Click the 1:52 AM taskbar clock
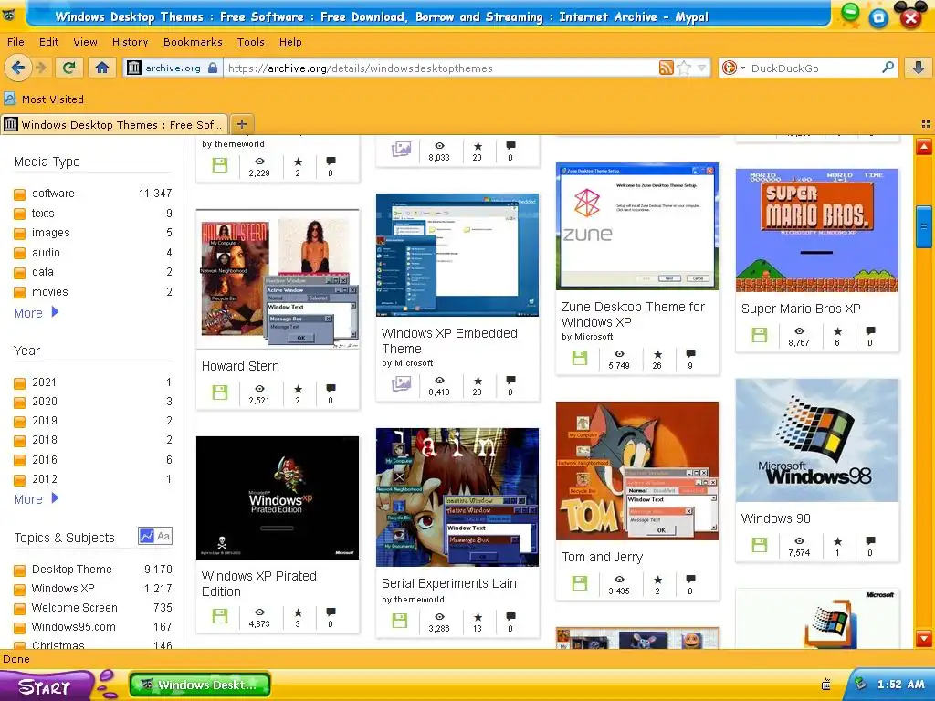The image size is (935, 701). [x=900, y=685]
